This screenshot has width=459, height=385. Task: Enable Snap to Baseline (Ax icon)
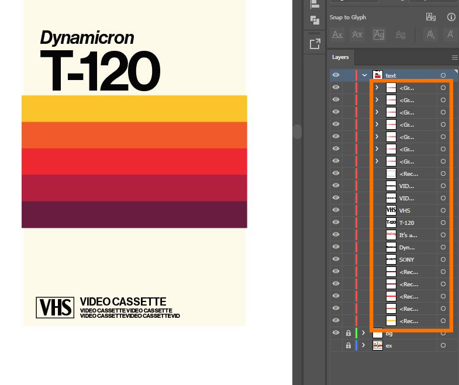point(337,35)
